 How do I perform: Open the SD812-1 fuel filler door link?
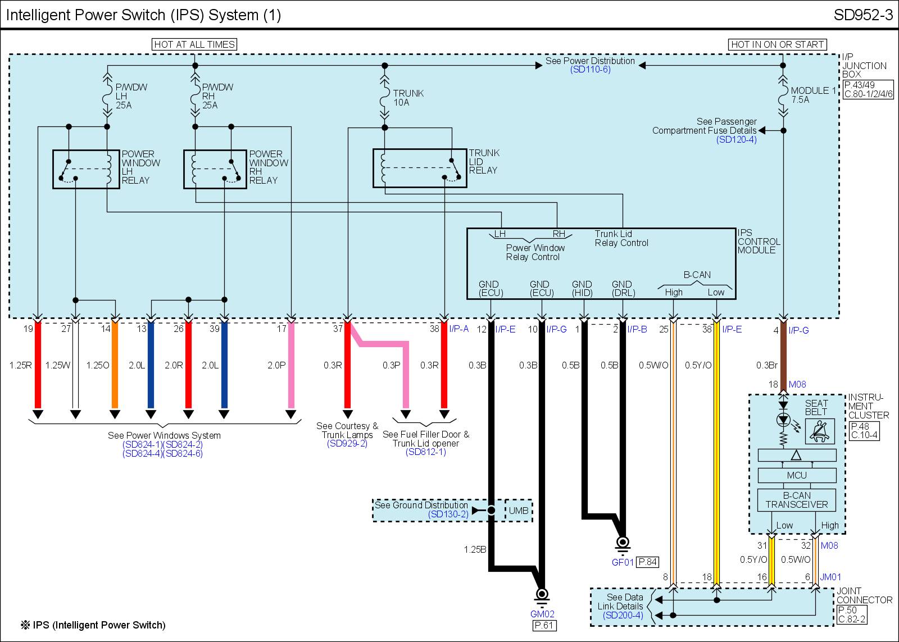tap(426, 452)
